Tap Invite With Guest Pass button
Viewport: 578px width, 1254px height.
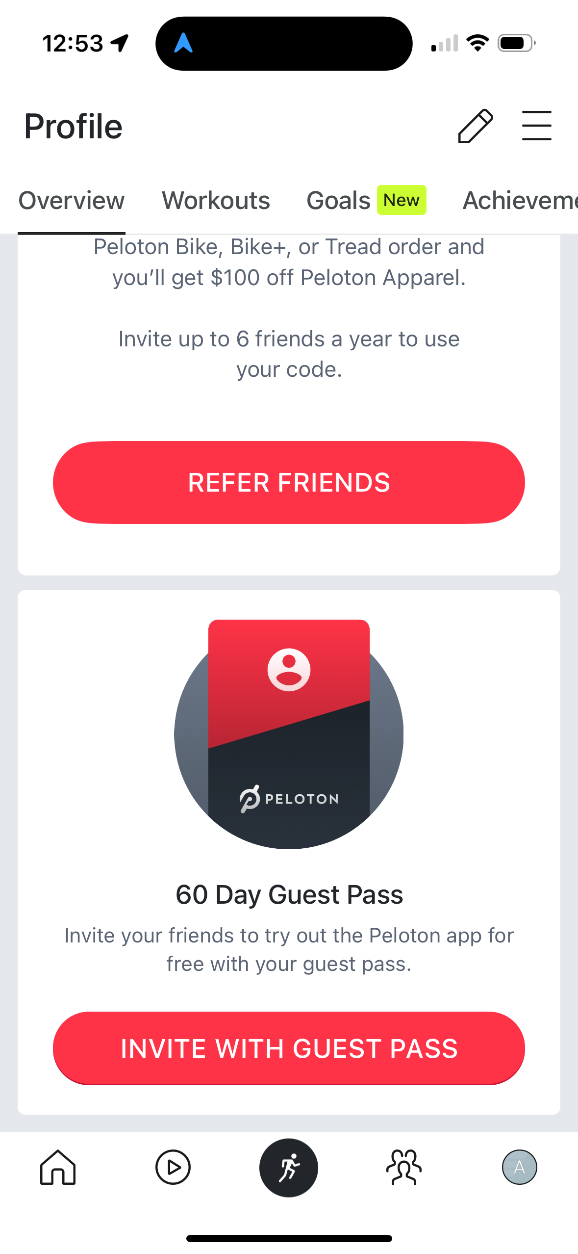(289, 1048)
